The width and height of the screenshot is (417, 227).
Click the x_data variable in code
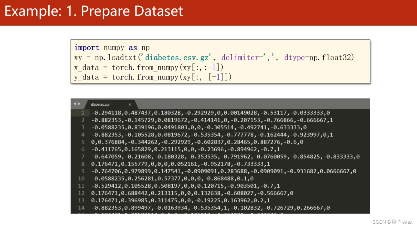[86, 68]
